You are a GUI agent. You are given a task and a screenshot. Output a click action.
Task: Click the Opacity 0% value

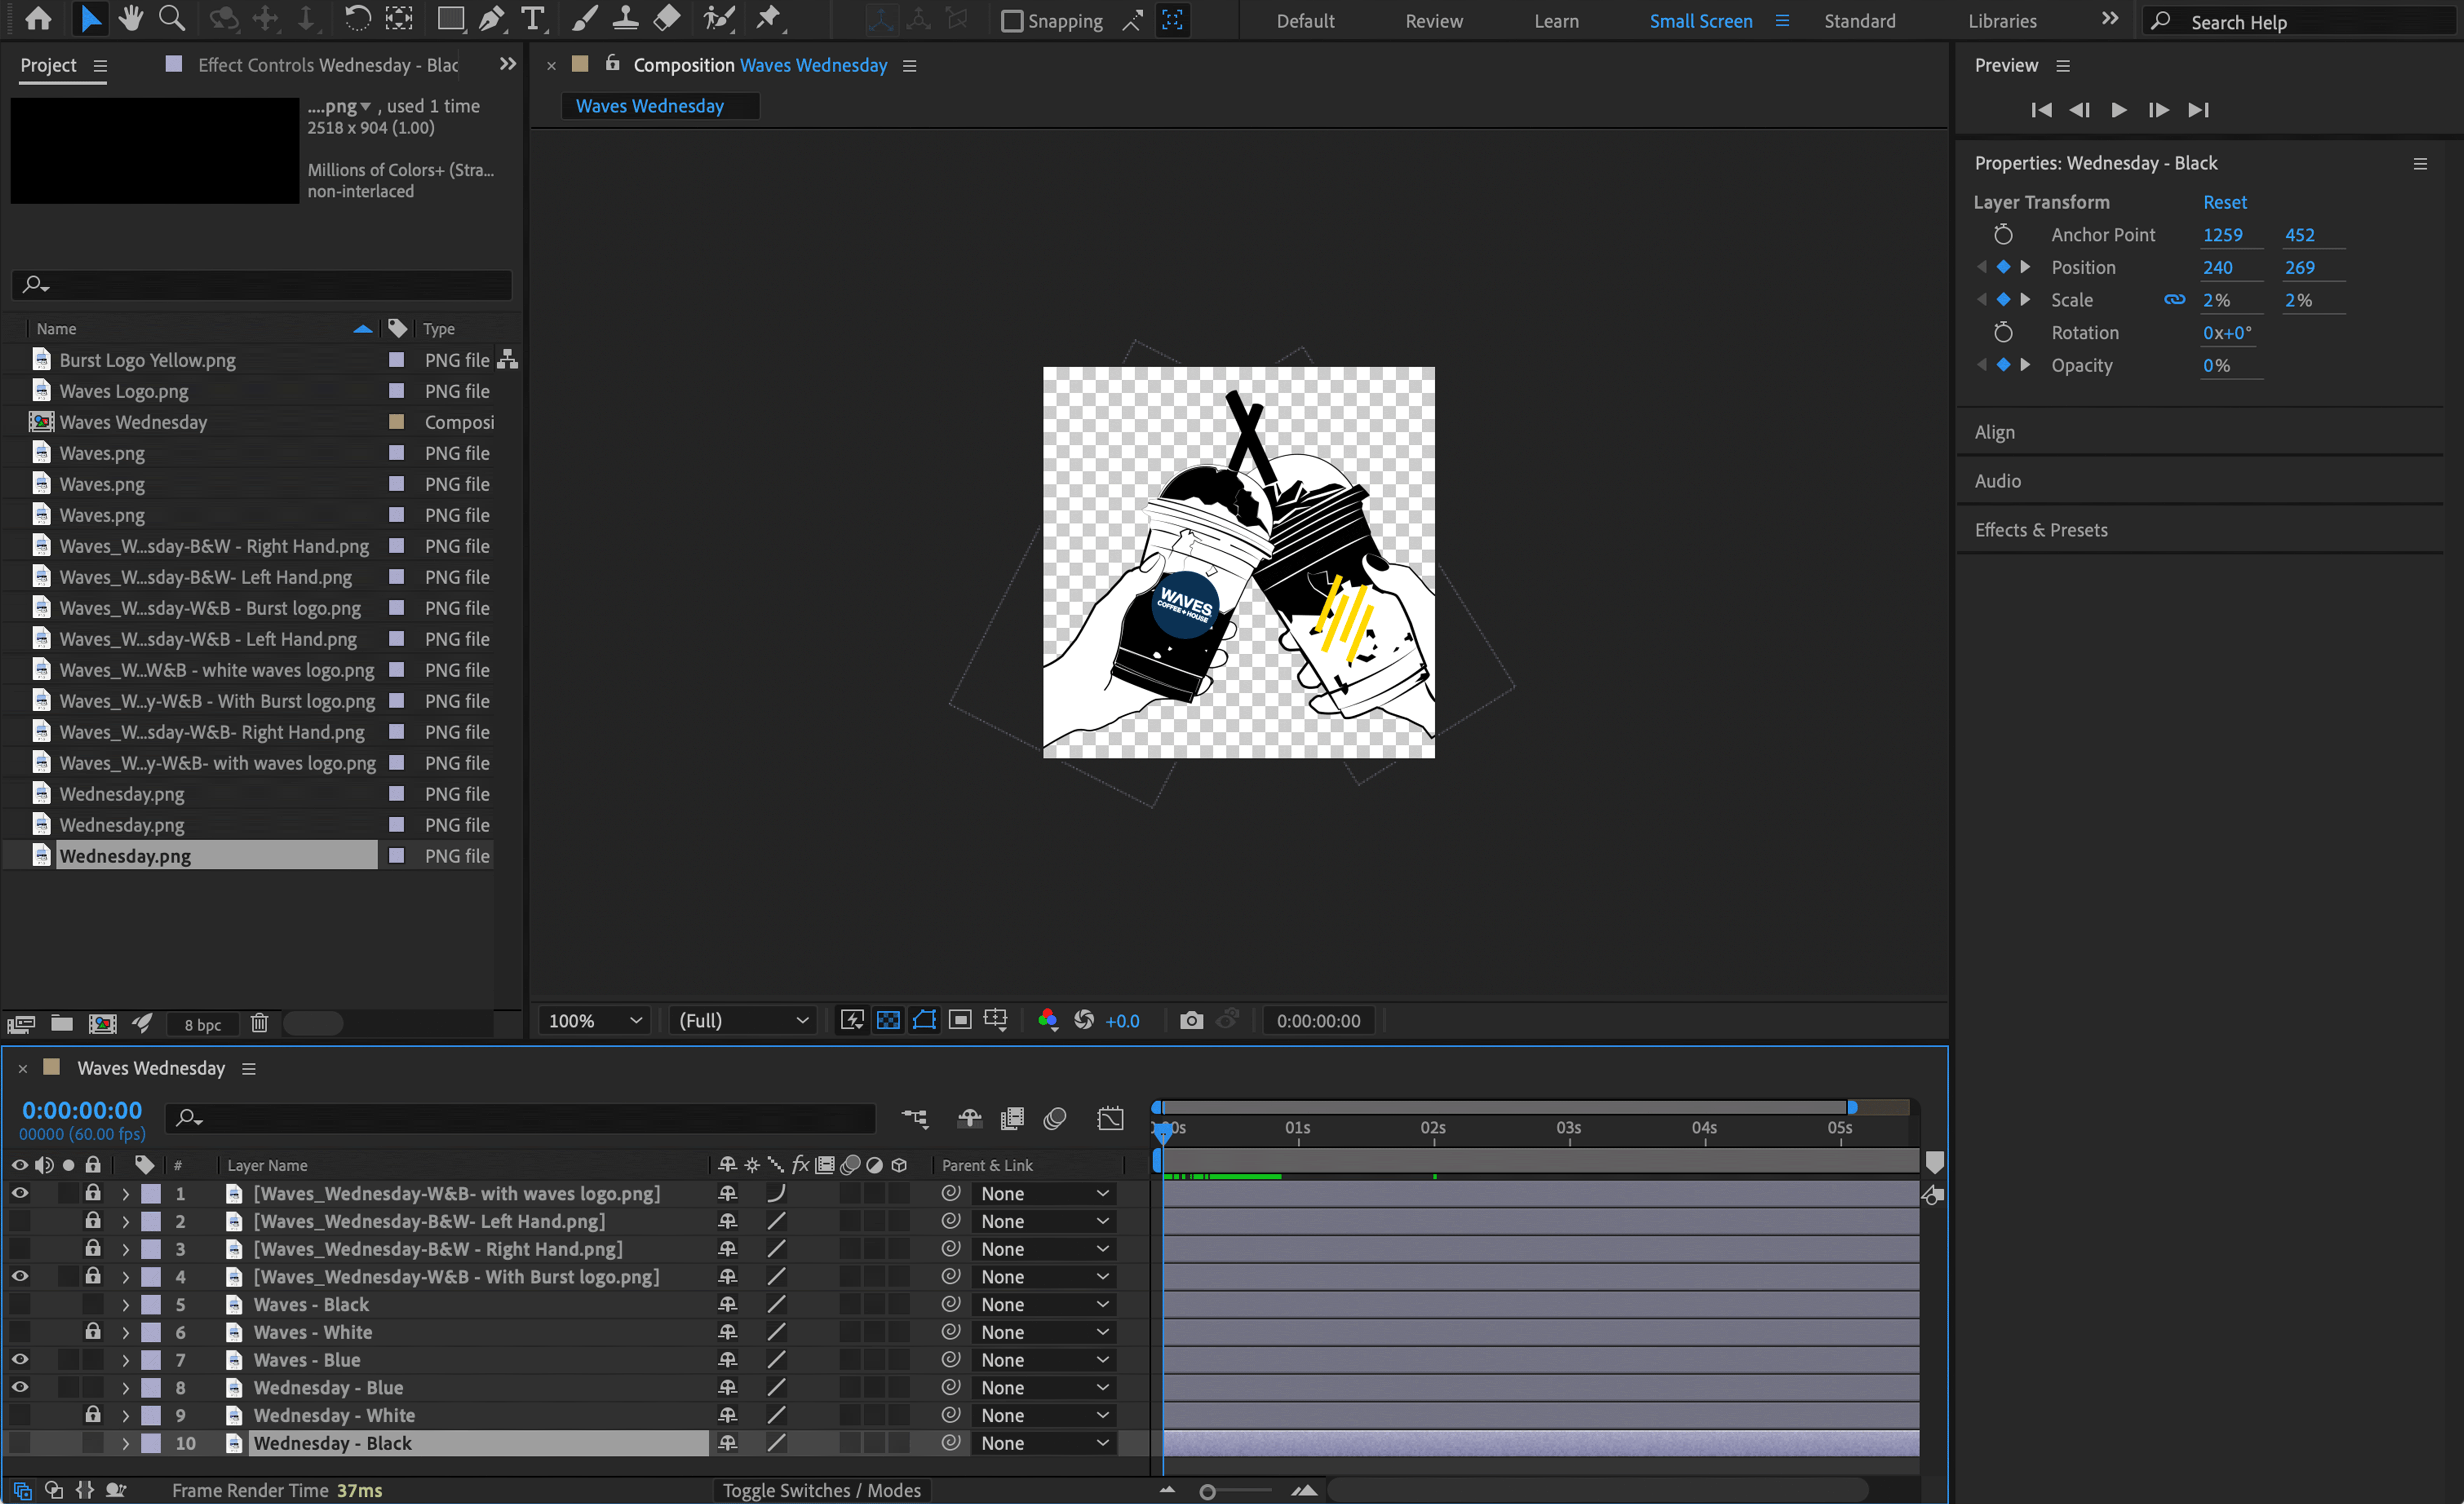tap(2216, 365)
